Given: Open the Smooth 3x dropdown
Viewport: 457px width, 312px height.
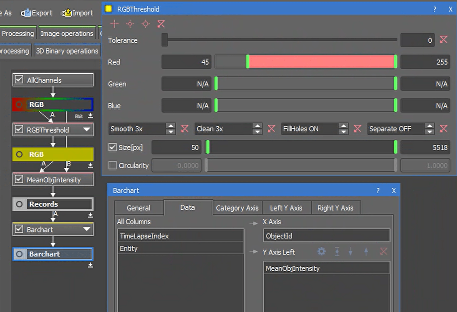Looking at the screenshot, I should click(170, 129).
